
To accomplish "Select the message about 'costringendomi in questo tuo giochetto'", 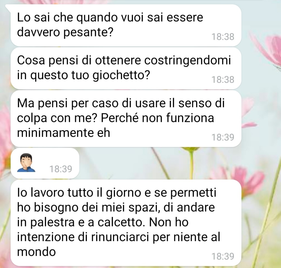I will point(126,68).
